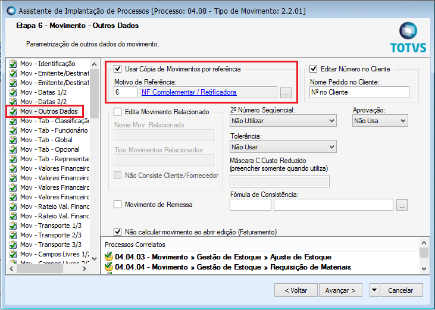Click the icon beside process 04.04.04 Requisição de Materiais
The height and width of the screenshot is (310, 435).
point(108,267)
